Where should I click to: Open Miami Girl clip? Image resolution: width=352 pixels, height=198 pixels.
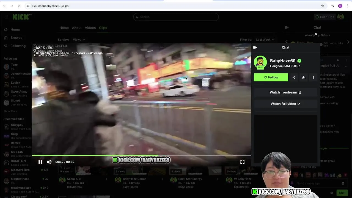coord(74,179)
